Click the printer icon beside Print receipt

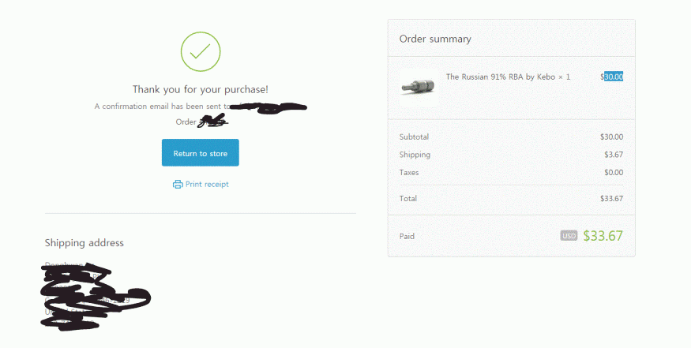pos(178,184)
